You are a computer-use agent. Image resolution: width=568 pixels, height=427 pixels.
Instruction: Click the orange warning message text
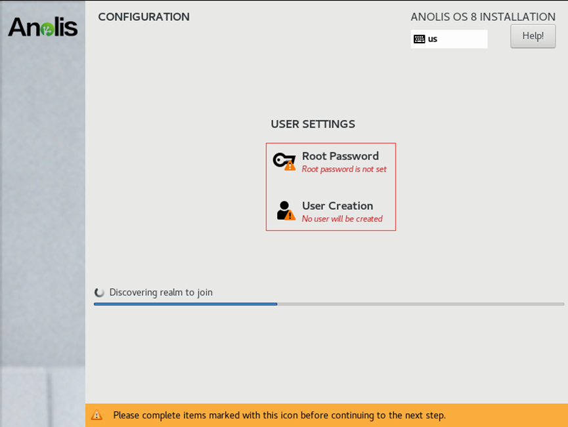(279, 415)
